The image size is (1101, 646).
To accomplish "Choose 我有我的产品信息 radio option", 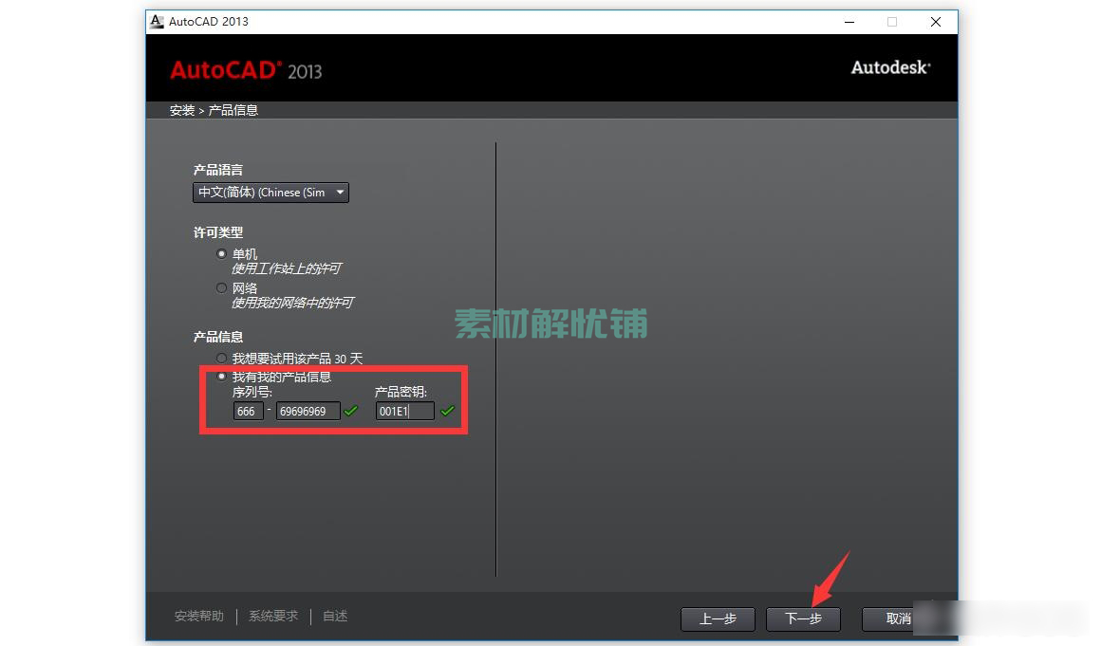I will [221, 377].
